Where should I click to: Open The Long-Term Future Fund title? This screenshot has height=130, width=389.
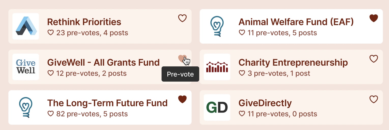click(107, 103)
